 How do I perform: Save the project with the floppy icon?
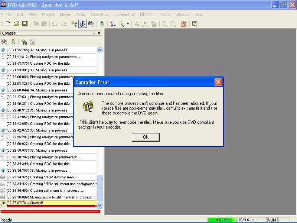tap(25, 24)
